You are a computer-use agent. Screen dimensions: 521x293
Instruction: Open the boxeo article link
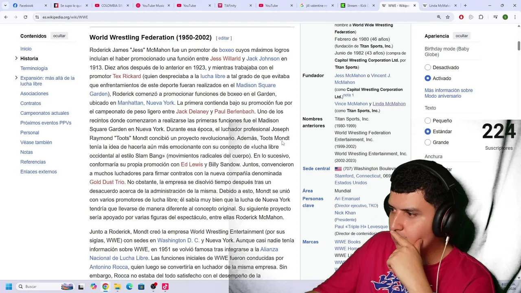coord(226,50)
